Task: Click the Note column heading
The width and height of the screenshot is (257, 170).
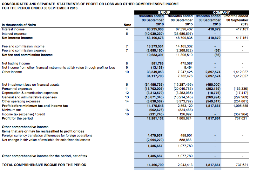Action: coord(127,25)
